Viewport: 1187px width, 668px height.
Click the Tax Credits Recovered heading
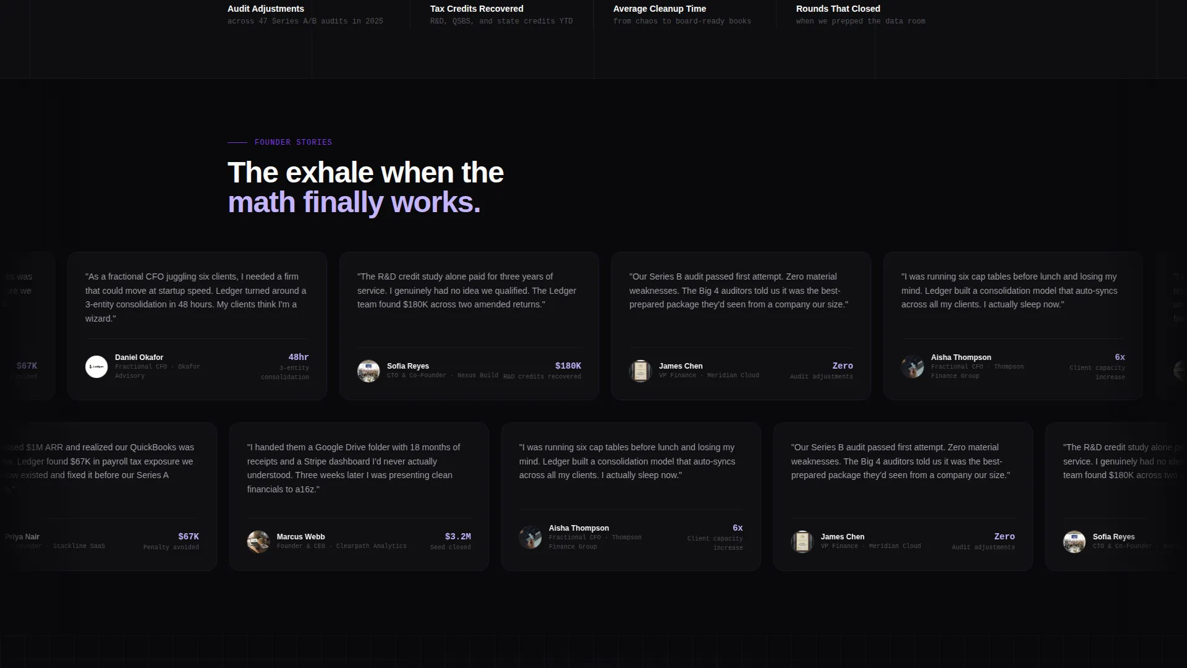tap(477, 9)
